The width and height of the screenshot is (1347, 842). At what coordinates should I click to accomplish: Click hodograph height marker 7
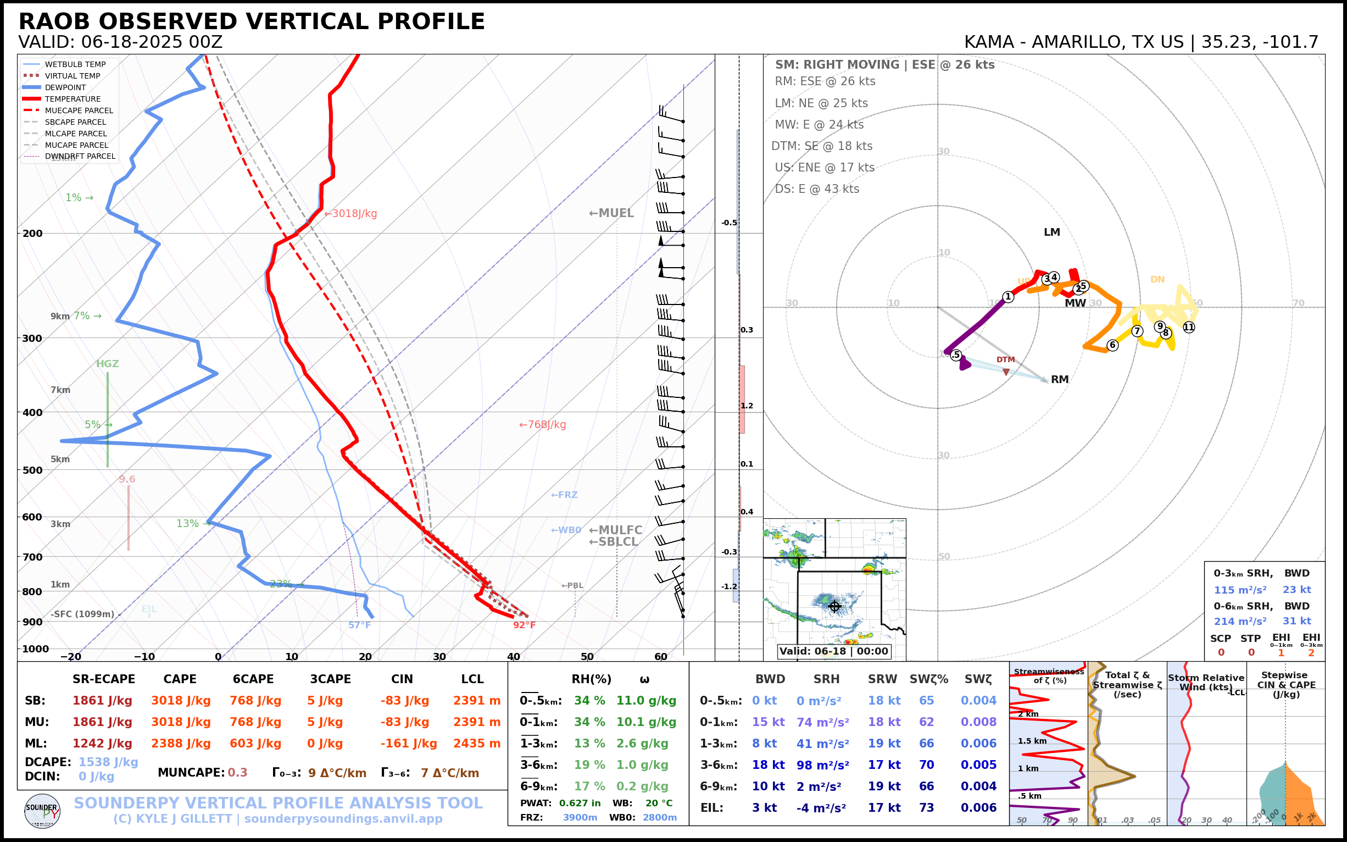pyautogui.click(x=1137, y=331)
